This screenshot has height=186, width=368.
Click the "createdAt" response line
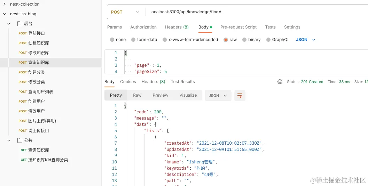[214, 143]
